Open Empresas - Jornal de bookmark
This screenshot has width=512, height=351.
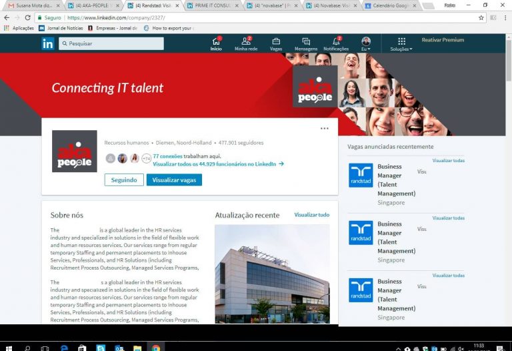tap(113, 28)
